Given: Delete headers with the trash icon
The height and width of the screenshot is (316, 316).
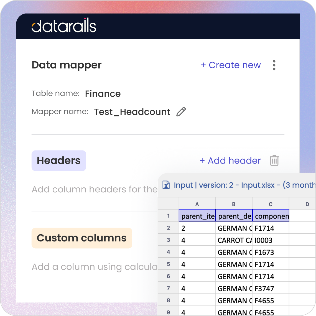Looking at the screenshot, I should click(x=274, y=160).
